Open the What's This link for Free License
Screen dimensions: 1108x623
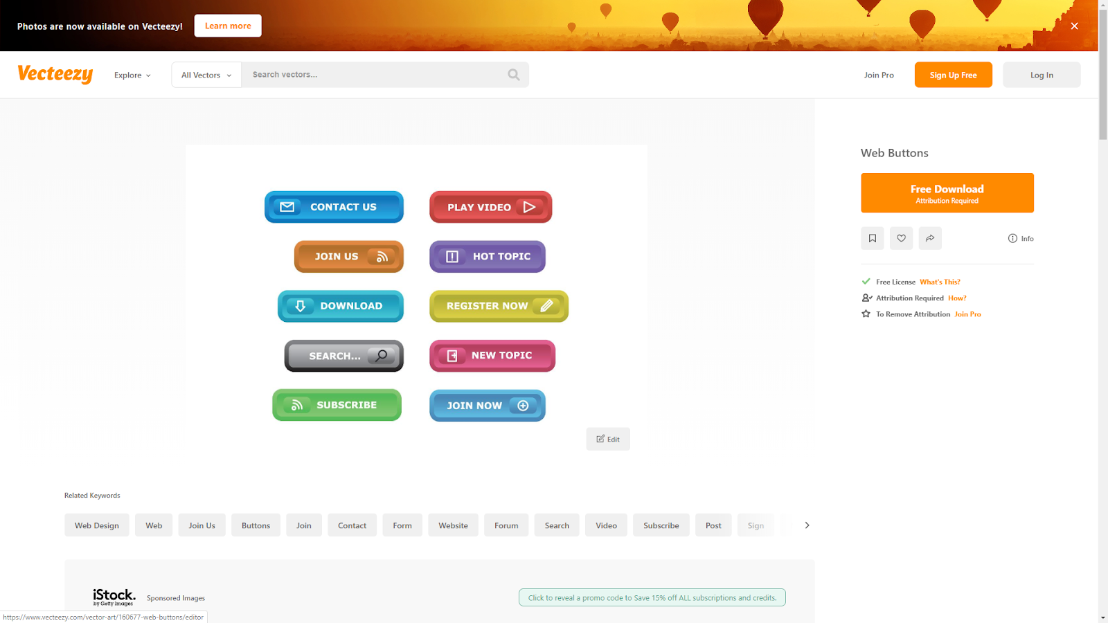pos(940,282)
